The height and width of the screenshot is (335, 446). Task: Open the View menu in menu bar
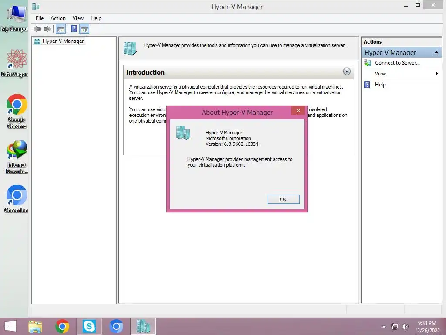click(x=78, y=18)
